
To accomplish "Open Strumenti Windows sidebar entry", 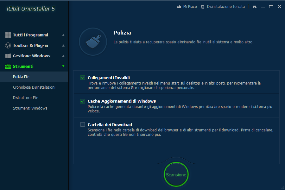I will click(x=30, y=108).
